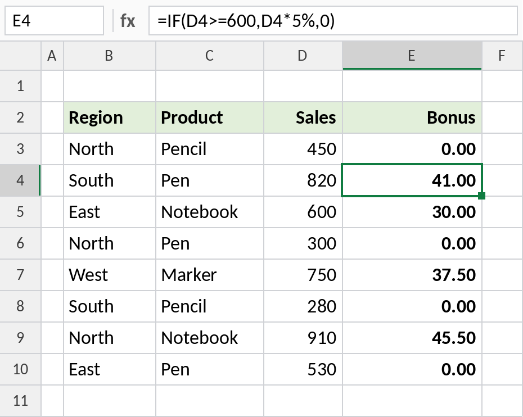Select row 2 header

(x=20, y=117)
